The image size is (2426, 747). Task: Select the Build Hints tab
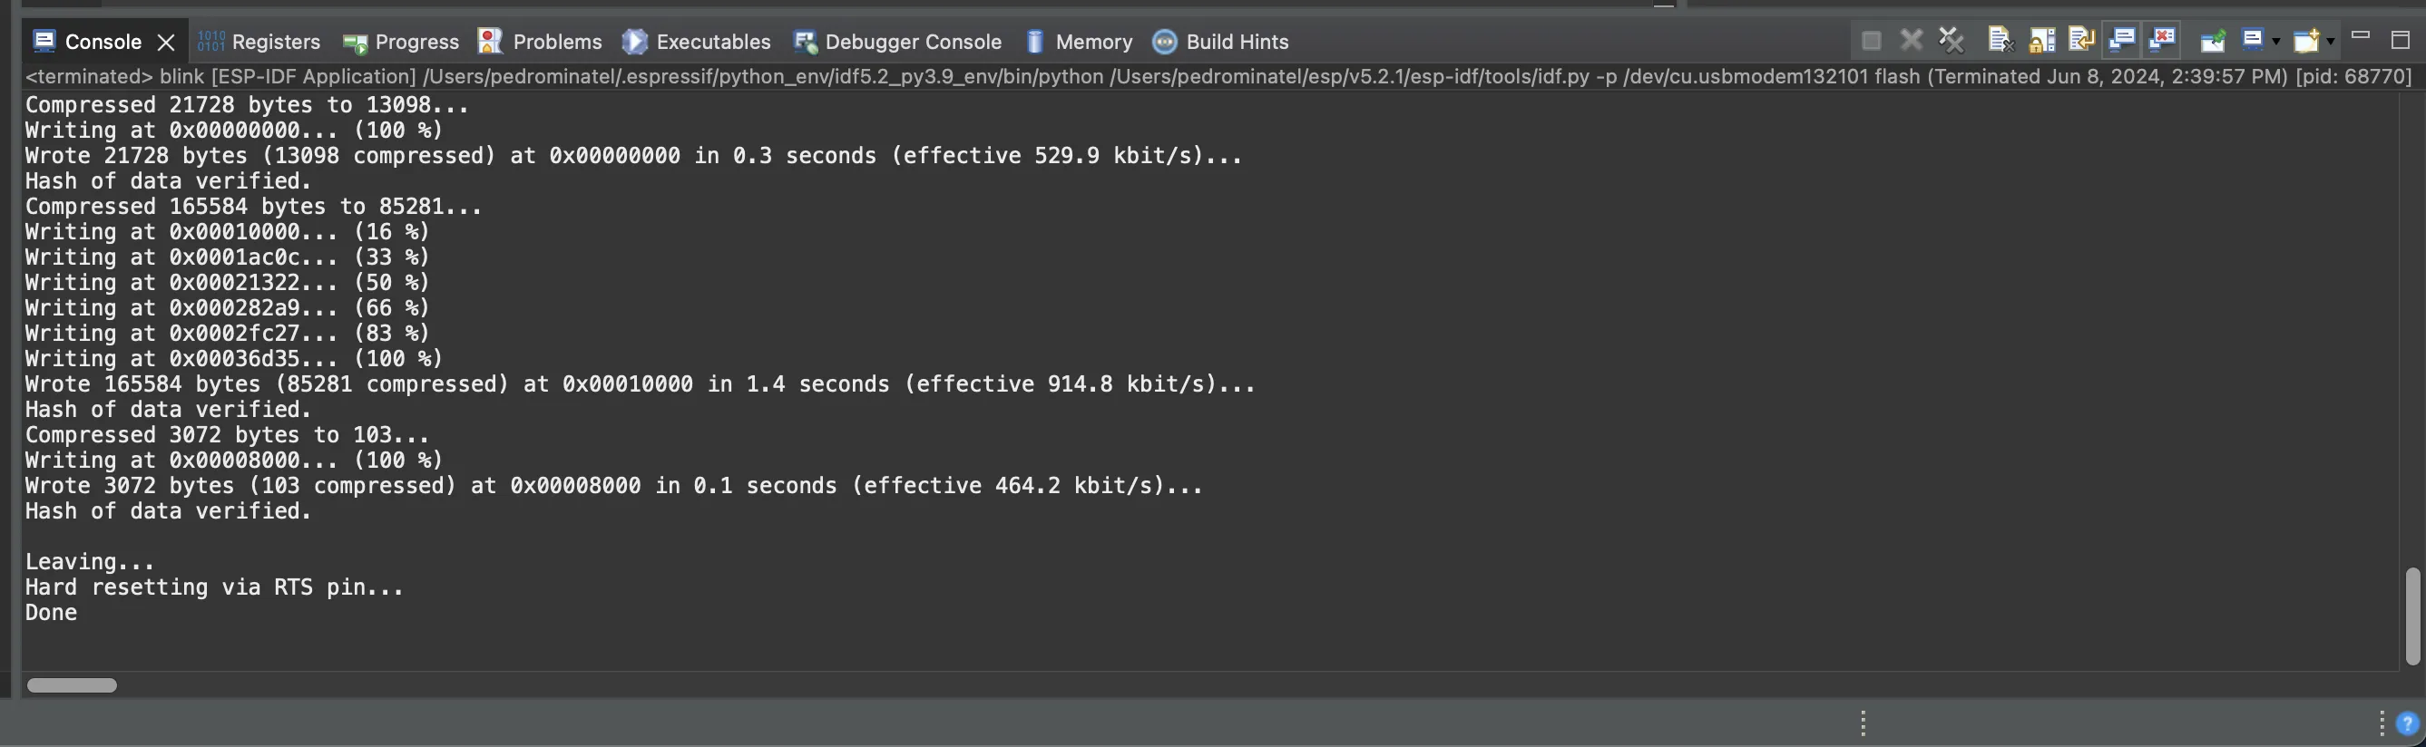click(1220, 42)
